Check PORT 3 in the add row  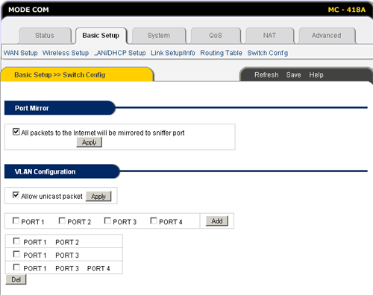(107, 221)
